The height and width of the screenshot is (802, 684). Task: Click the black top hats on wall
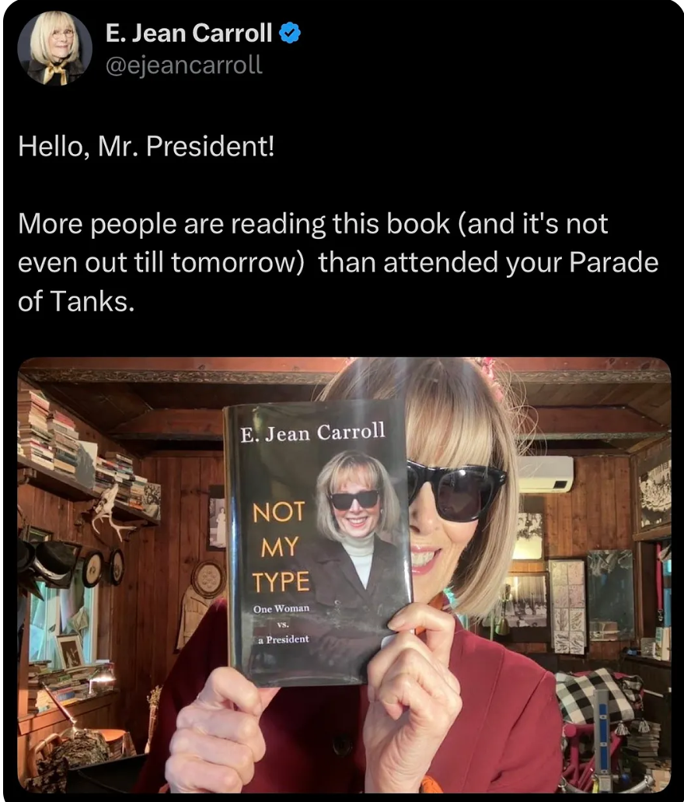click(47, 562)
